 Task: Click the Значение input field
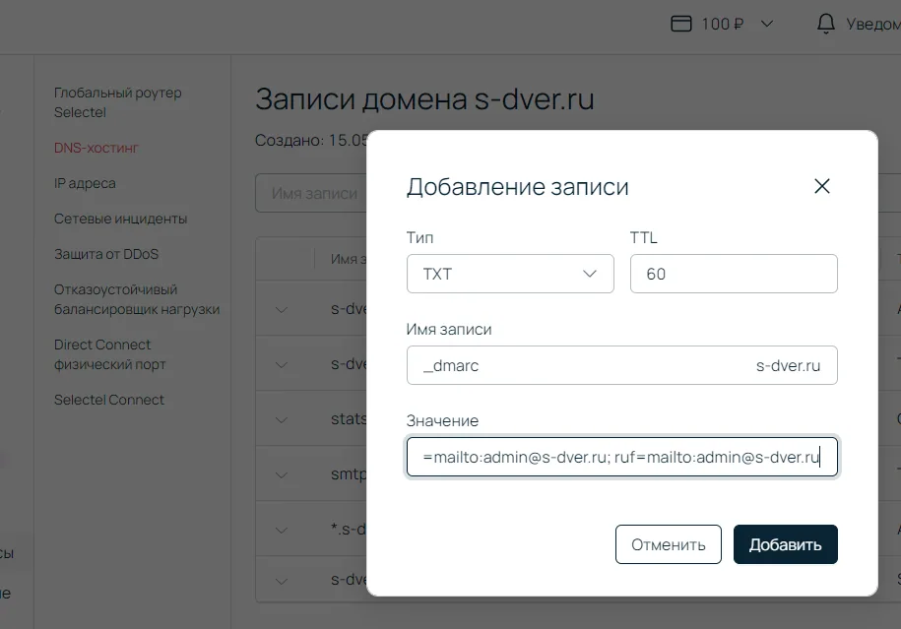click(621, 457)
